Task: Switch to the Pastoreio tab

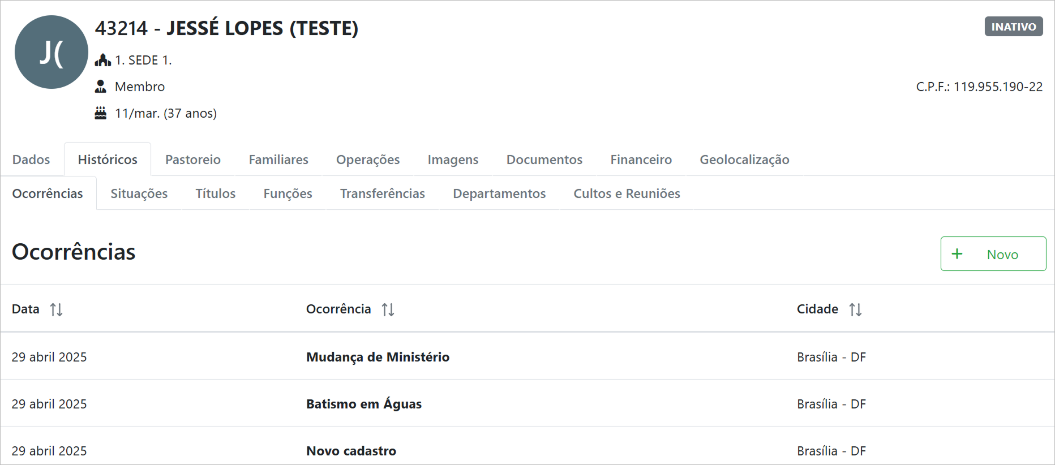Action: tap(193, 160)
